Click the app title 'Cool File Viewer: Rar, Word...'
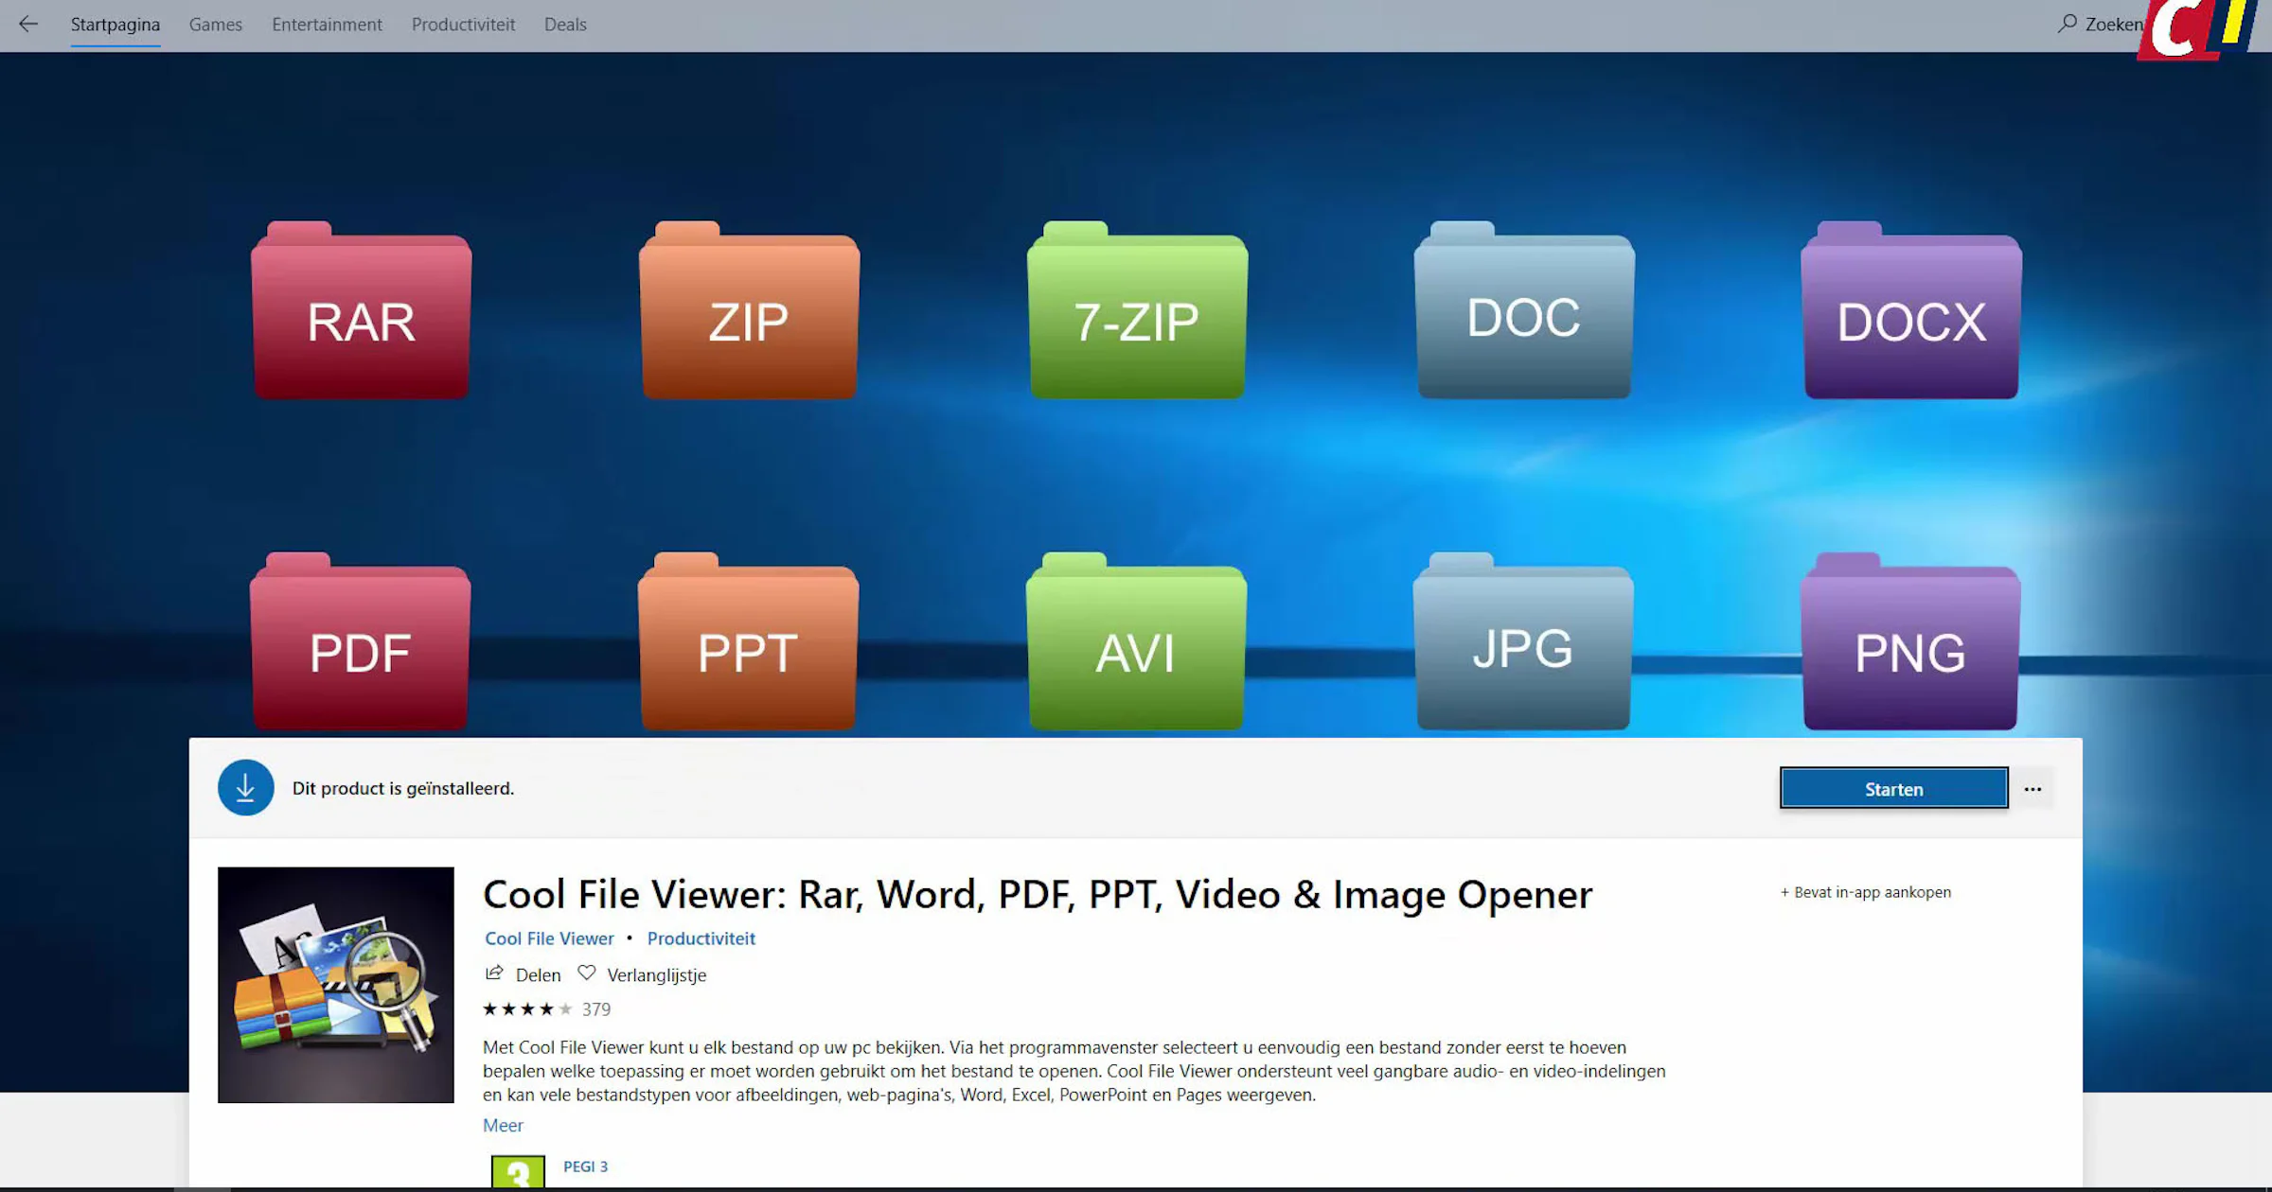This screenshot has width=2272, height=1192. tap(1038, 895)
